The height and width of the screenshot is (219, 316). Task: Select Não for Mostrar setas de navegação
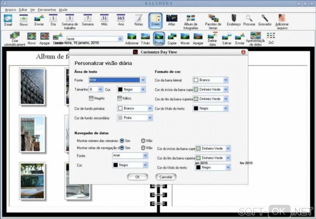143,148
